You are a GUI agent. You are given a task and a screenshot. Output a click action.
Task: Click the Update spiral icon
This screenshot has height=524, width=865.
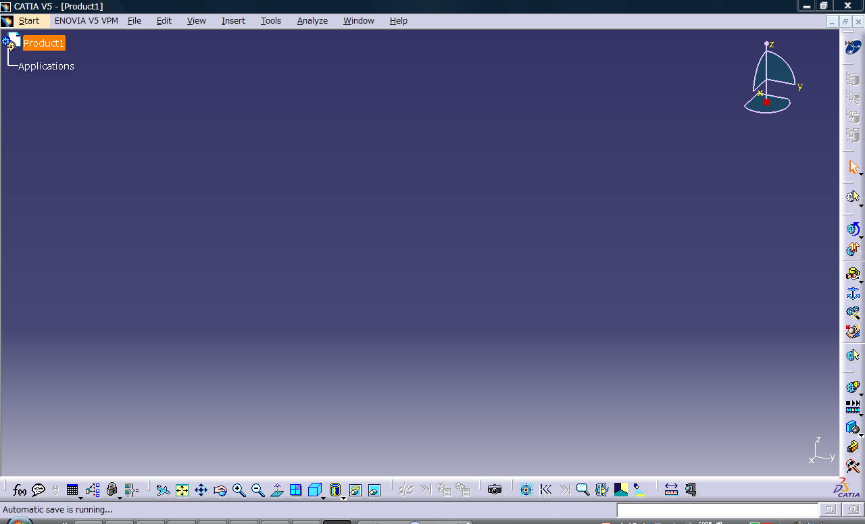tap(853, 229)
